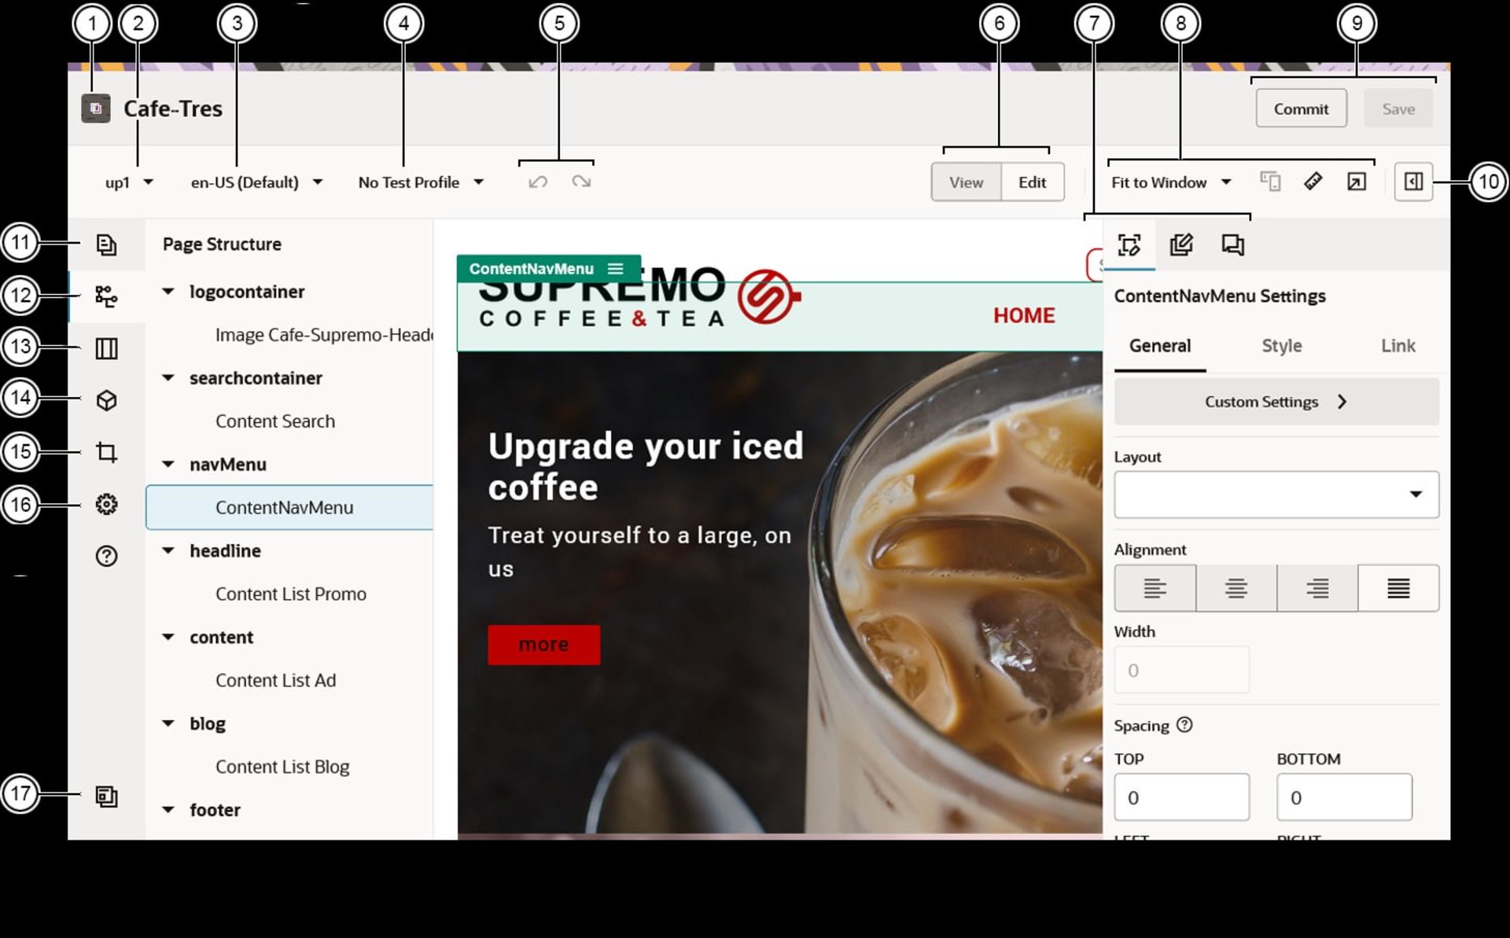Click the Upgrade your iced coffee headline
This screenshot has width=1510, height=938.
[x=646, y=466]
